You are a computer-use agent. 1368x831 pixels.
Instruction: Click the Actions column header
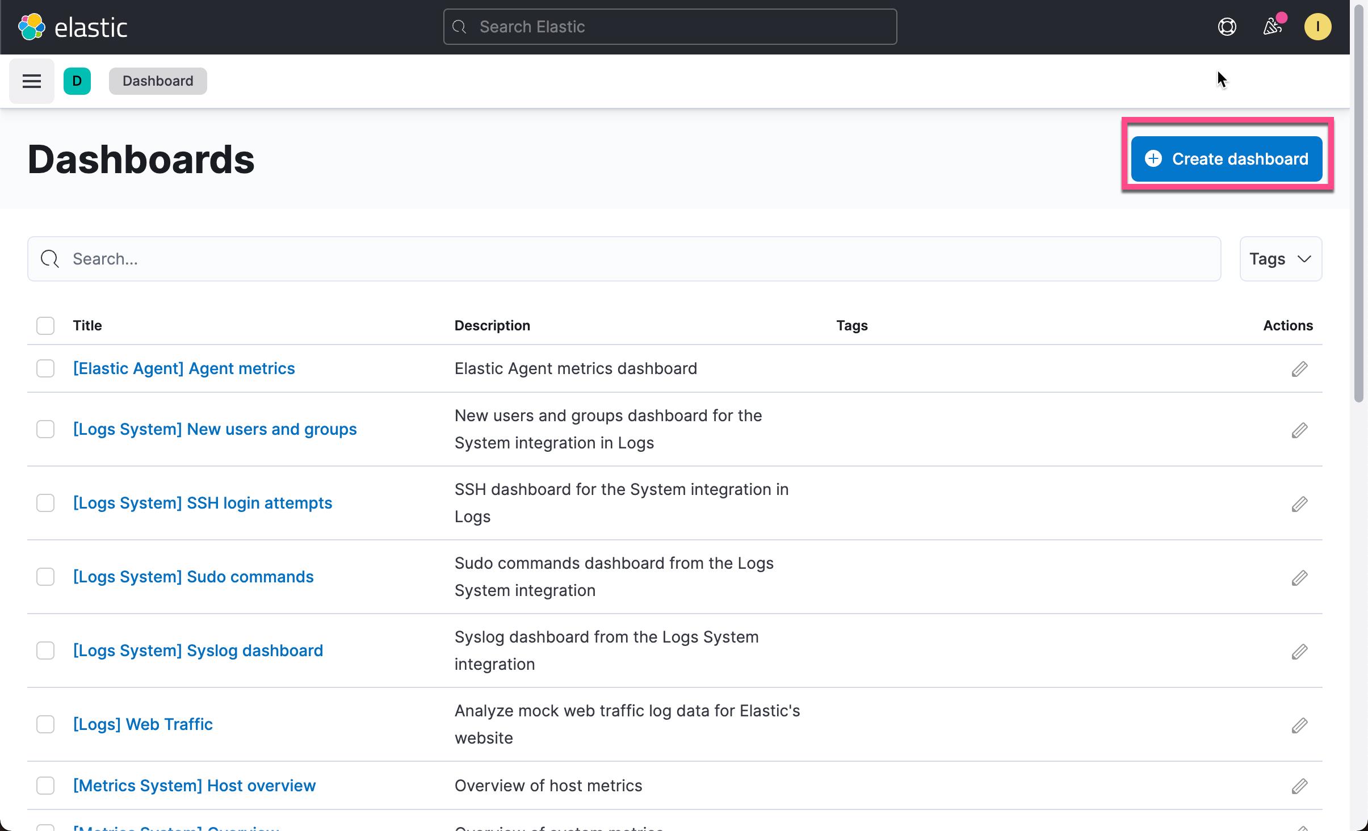(x=1288, y=326)
